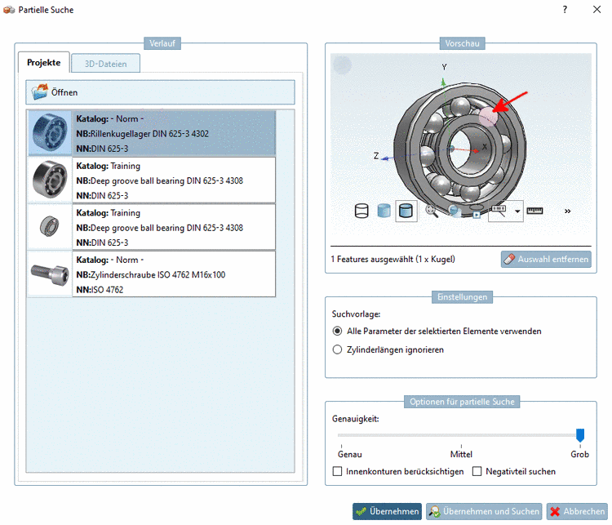Switch to the 3D-Dateien tab
Image resolution: width=612 pixels, height=525 pixels.
point(106,64)
